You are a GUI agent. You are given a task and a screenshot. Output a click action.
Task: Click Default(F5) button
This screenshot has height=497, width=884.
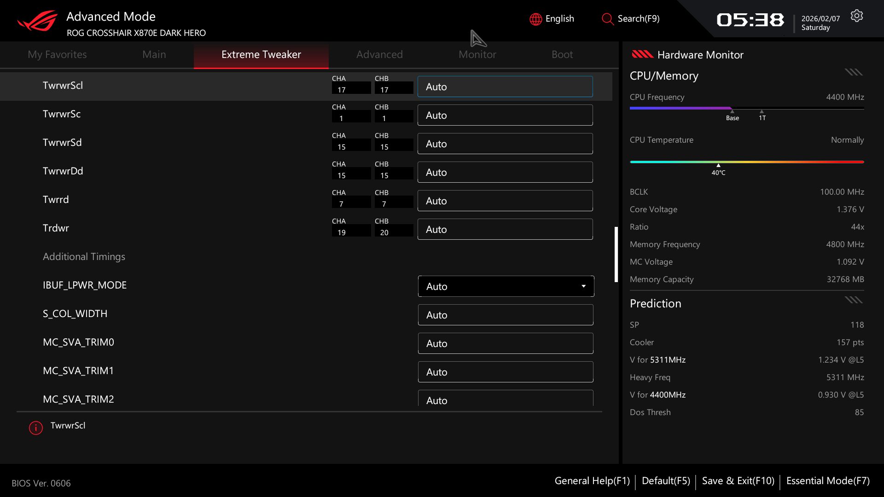coord(666,481)
